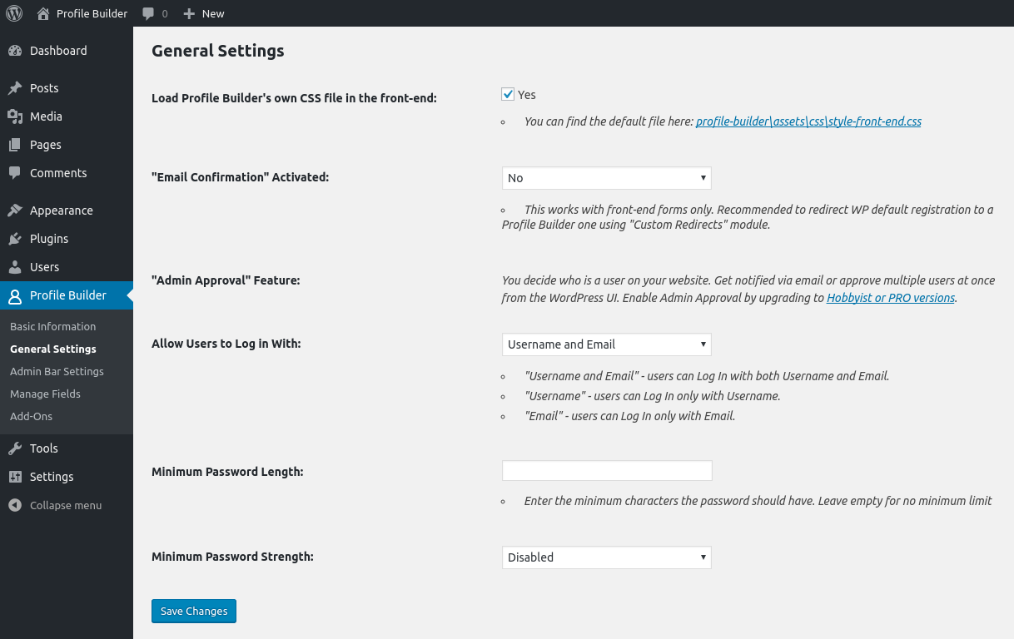Open the style-front-end.css file link
The height and width of the screenshot is (639, 1014).
[808, 121]
